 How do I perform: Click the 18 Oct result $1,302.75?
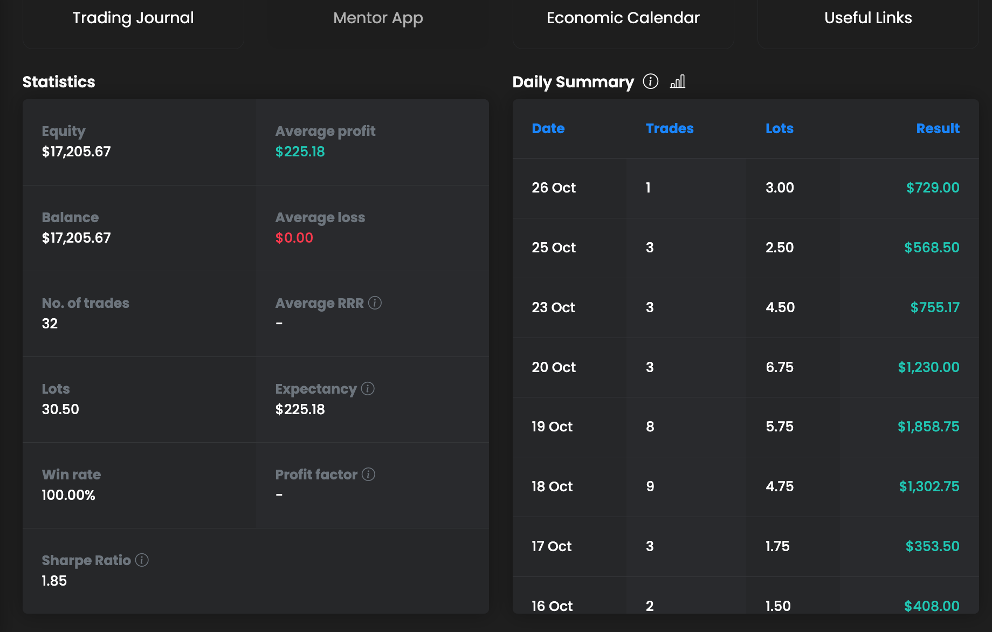(929, 486)
